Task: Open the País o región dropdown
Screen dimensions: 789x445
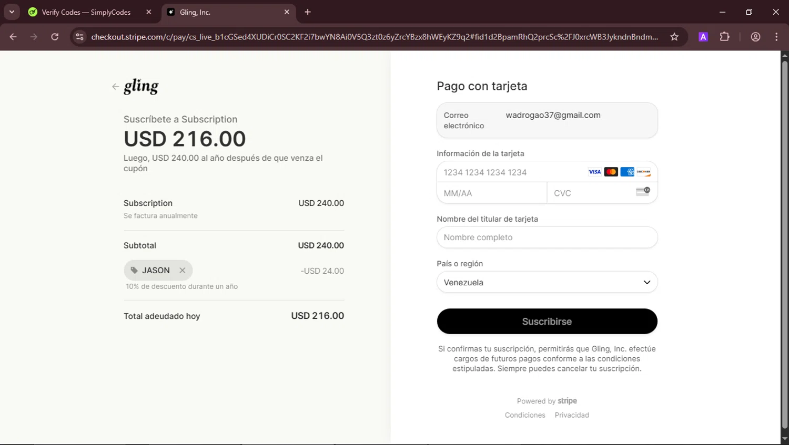Action: [x=547, y=282]
